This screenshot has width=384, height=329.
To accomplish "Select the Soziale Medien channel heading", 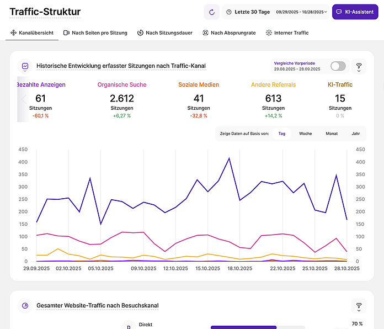I will 199,84.
